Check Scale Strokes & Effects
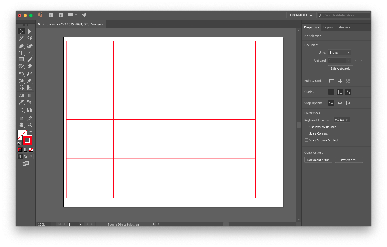This screenshot has height=247, width=387. coord(306,140)
